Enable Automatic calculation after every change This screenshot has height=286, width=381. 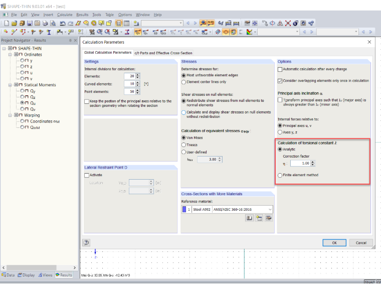click(x=280, y=69)
